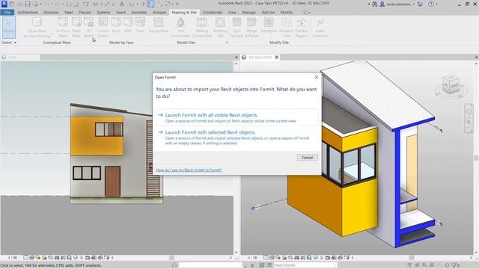Viewport: 479px width, 269px height.
Task: Expand the quick access toolbar customize arrow
Action: [177, 4]
